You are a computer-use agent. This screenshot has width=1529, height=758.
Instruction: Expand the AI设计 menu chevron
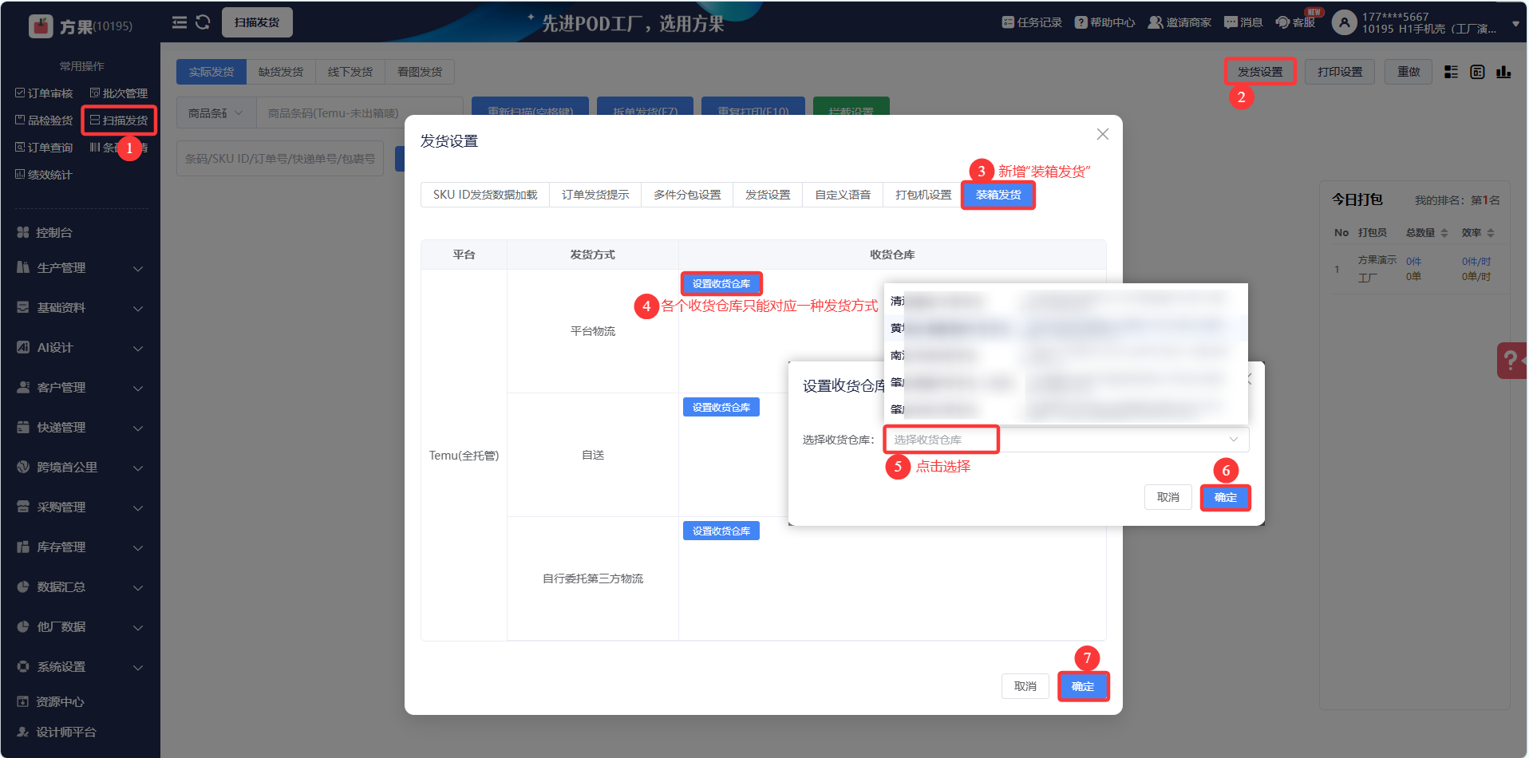point(138,349)
